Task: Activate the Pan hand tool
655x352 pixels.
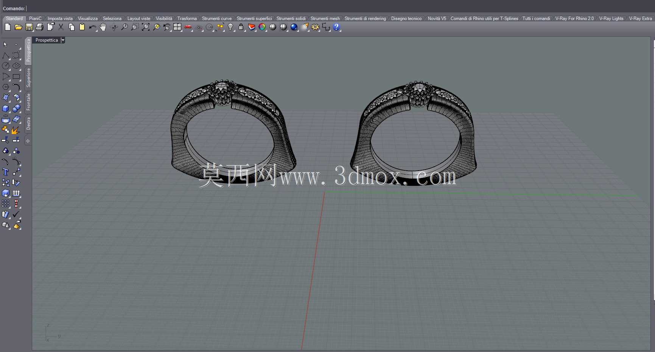Action: point(103,27)
